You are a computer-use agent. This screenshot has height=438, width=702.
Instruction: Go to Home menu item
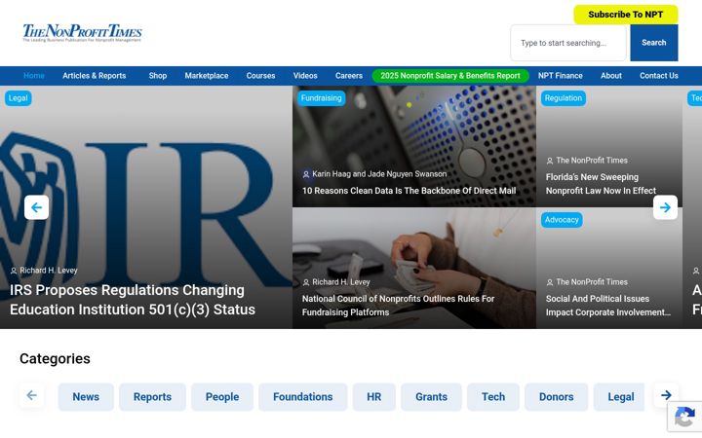click(x=33, y=76)
